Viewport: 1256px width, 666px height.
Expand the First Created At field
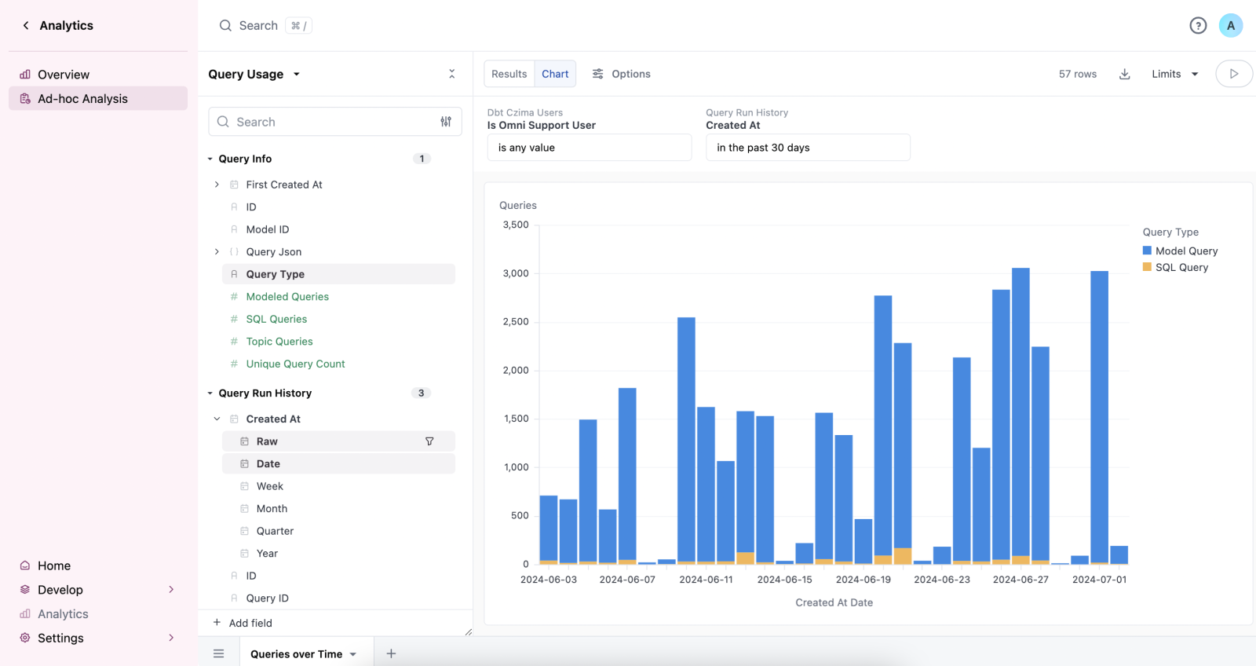click(x=217, y=185)
